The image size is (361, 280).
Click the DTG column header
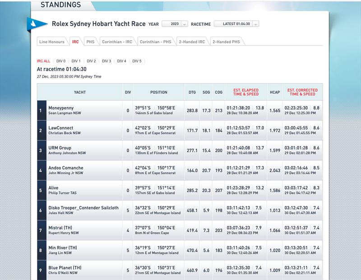point(192,92)
